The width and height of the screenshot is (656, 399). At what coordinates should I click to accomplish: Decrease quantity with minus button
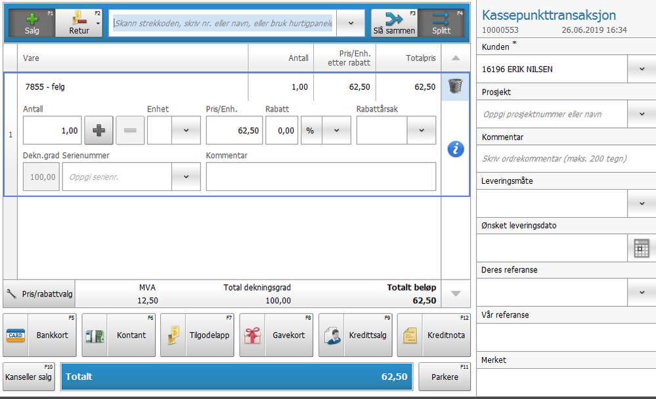click(x=130, y=131)
